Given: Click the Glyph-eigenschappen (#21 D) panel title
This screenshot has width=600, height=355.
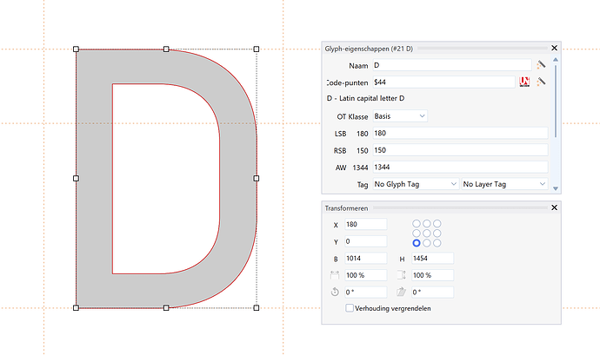Looking at the screenshot, I should pos(369,49).
